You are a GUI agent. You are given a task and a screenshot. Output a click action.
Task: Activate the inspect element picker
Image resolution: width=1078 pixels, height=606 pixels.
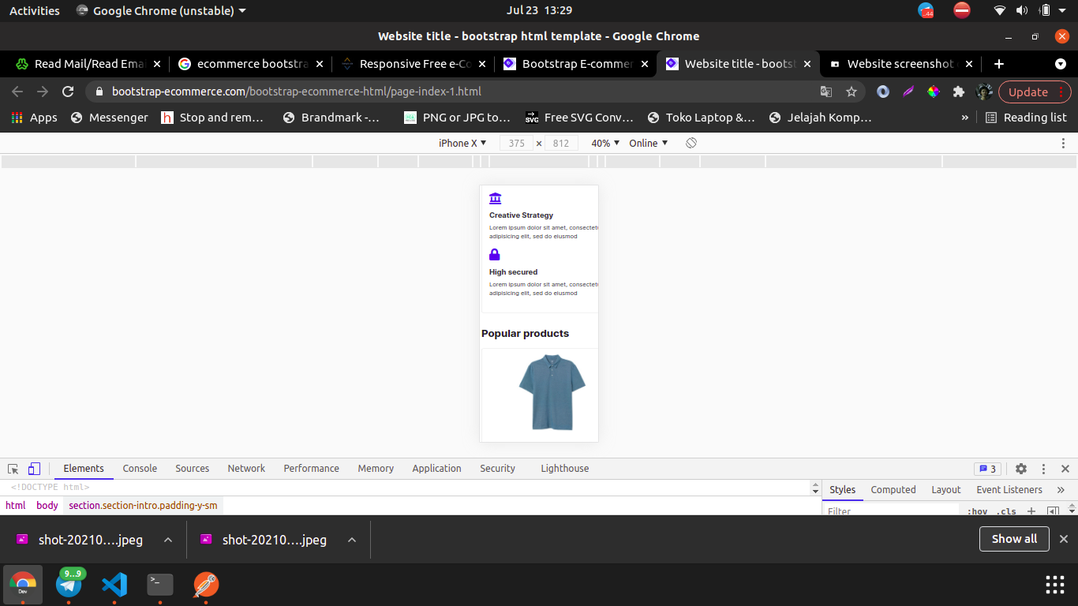[x=13, y=469]
